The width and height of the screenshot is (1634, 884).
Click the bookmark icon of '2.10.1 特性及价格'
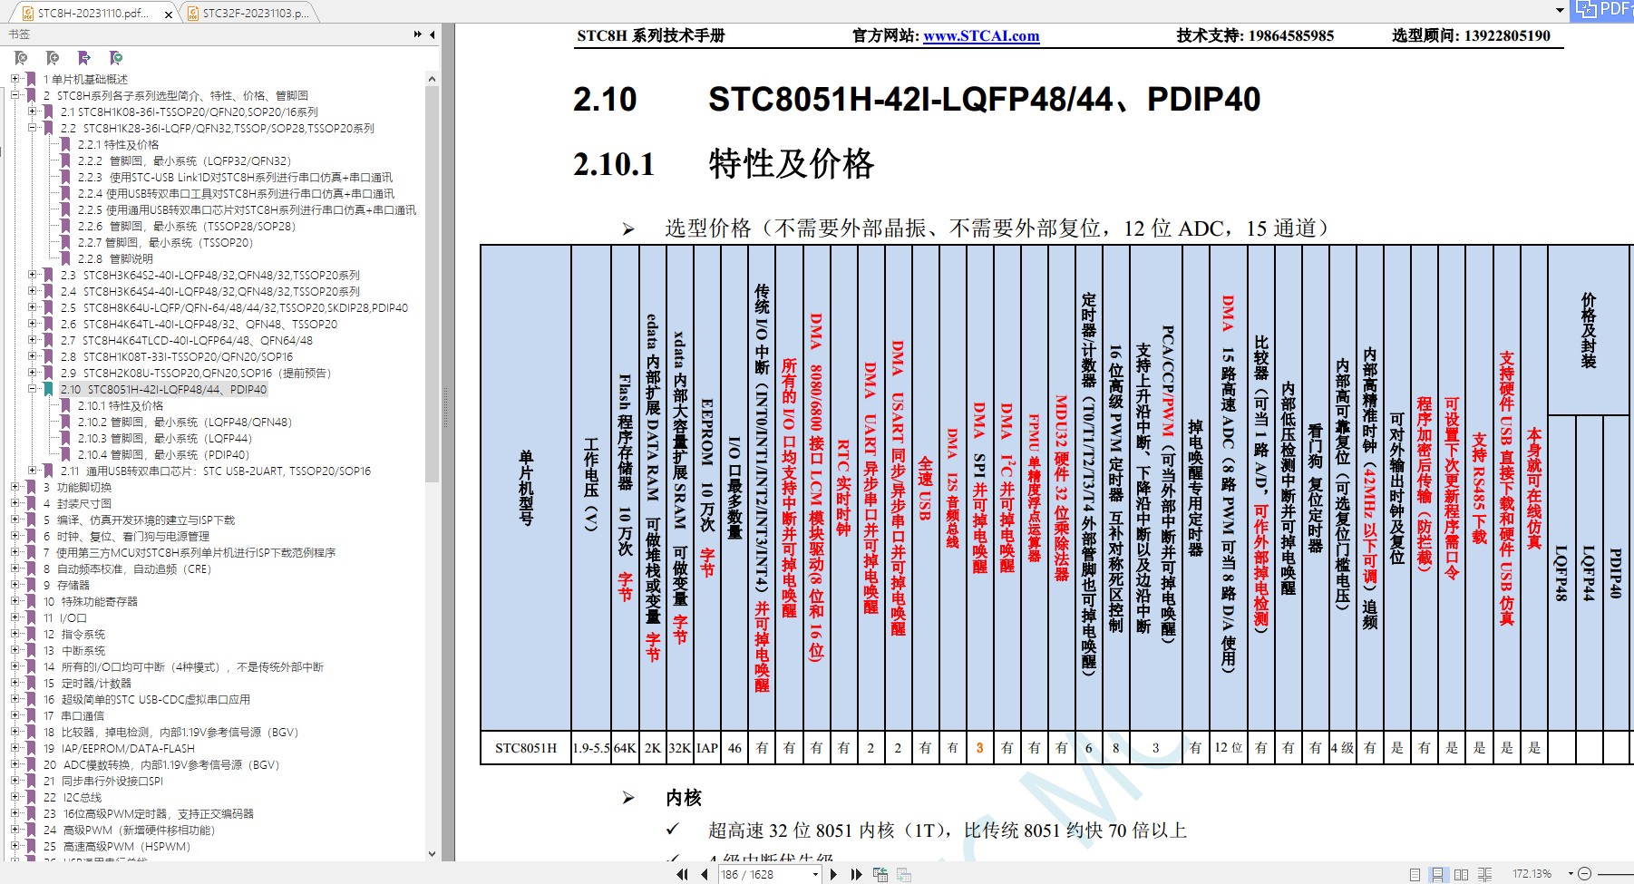[x=65, y=406]
